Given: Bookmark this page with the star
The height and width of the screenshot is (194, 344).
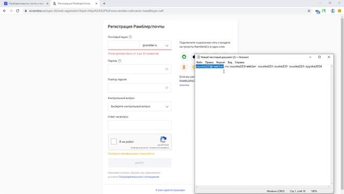Looking at the screenshot, I should [309, 11].
